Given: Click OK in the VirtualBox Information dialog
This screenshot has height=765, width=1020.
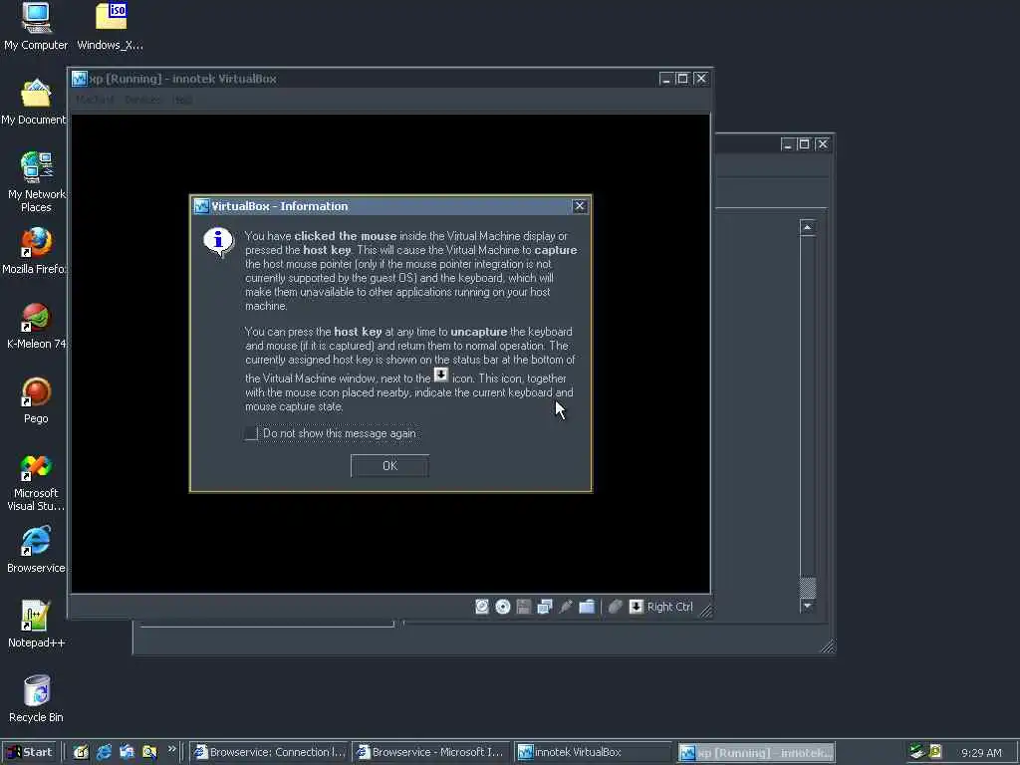Looking at the screenshot, I should point(389,466).
